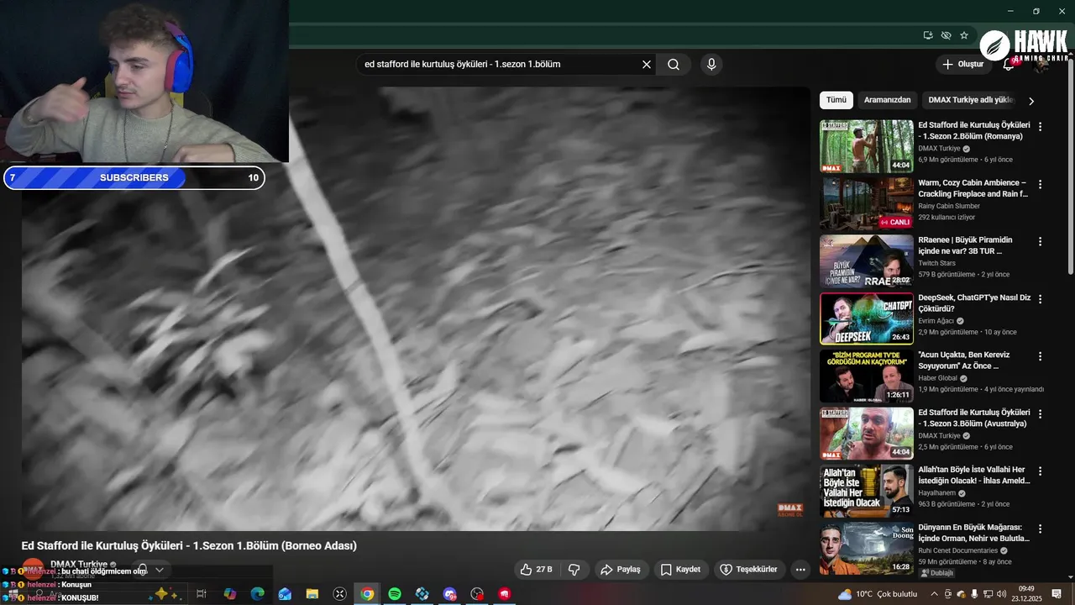Open Spotify from the taskbar
Viewport: 1075px width, 605px height.
395,594
